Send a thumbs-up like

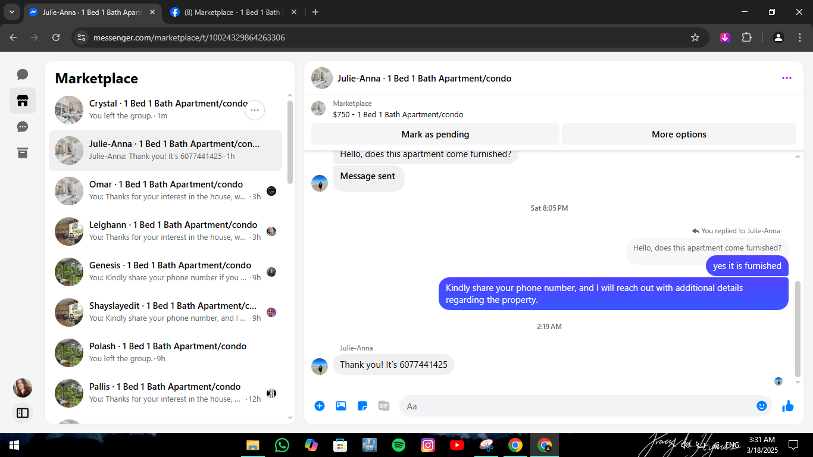(788, 406)
